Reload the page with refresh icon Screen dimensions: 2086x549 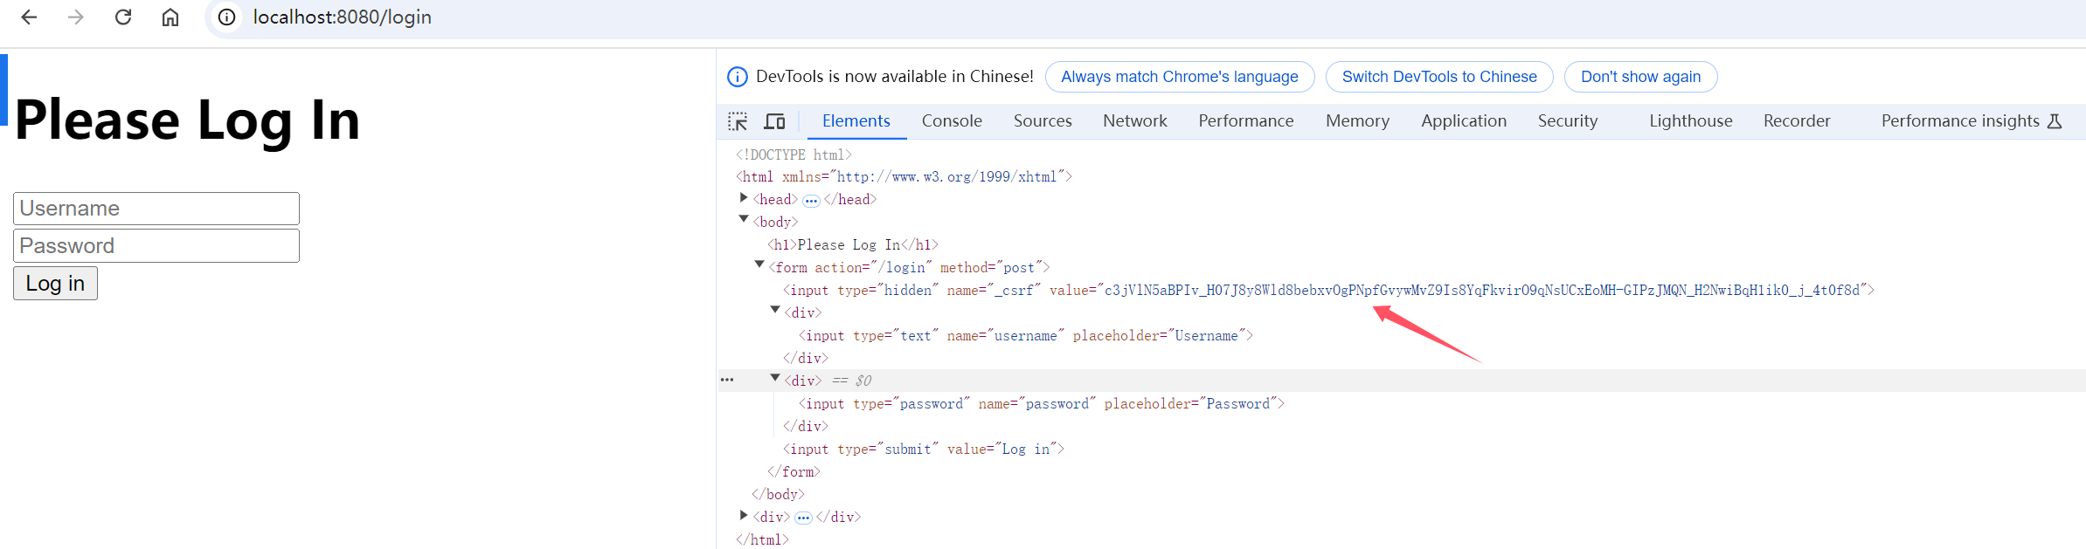(x=123, y=17)
